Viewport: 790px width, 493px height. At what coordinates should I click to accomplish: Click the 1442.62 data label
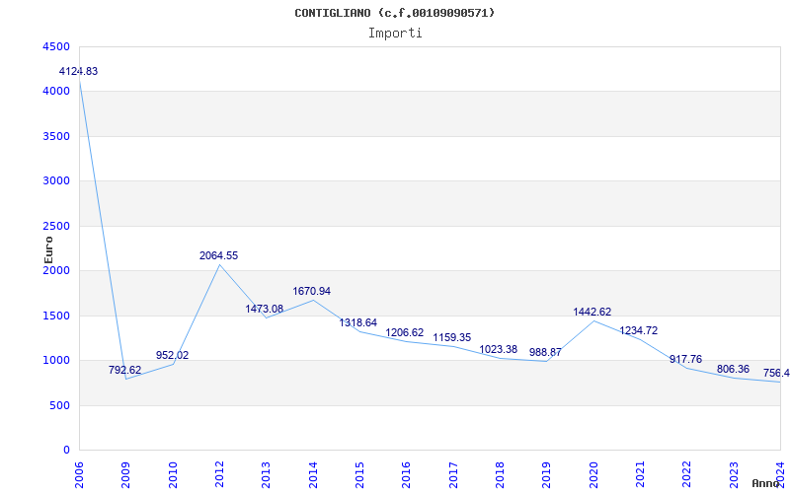(x=592, y=312)
